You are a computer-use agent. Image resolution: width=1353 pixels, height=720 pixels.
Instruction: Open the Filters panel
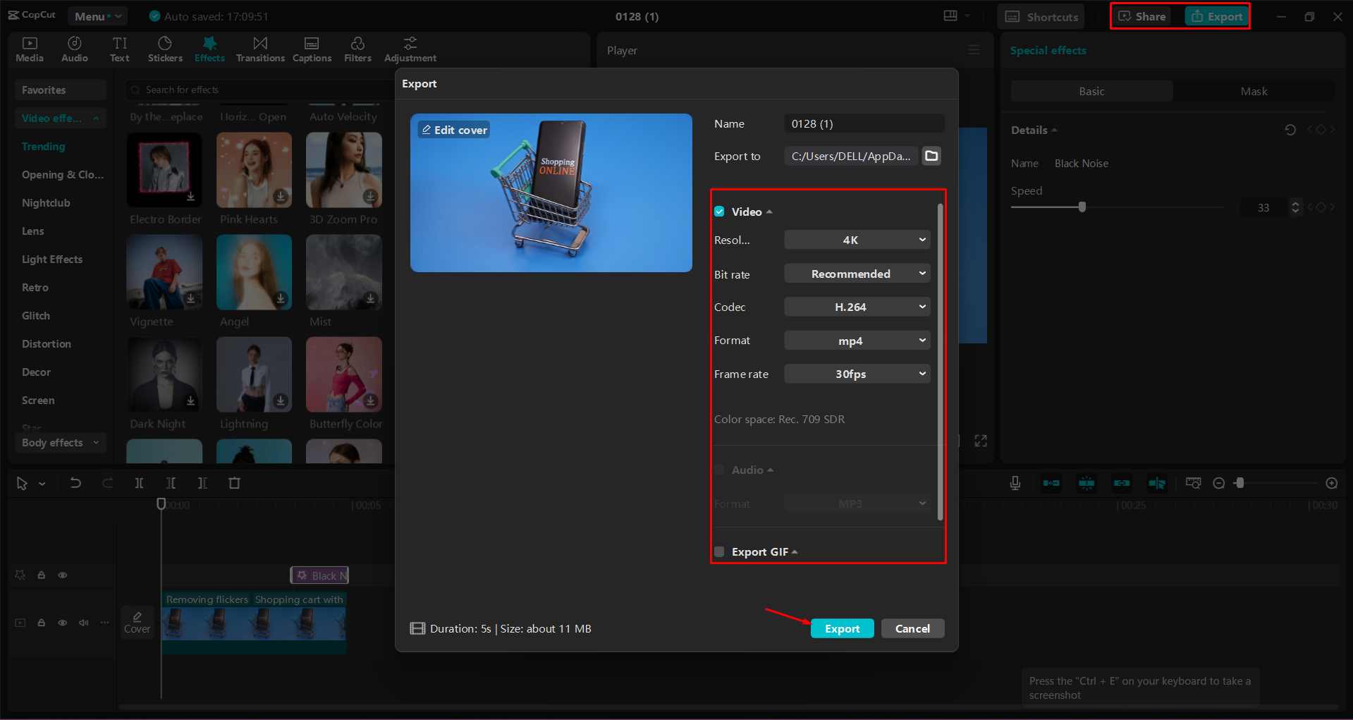(357, 49)
